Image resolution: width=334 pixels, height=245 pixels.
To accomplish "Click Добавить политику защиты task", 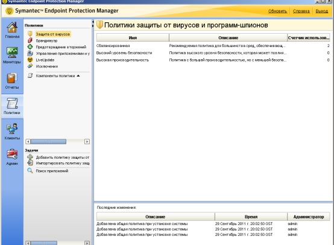I will [x=63, y=157].
